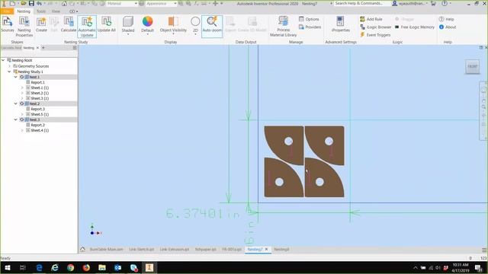Screen dimensions: 488x274
Task: Toggle the Nest.1 active indicator
Action: pyautogui.click(x=22, y=77)
